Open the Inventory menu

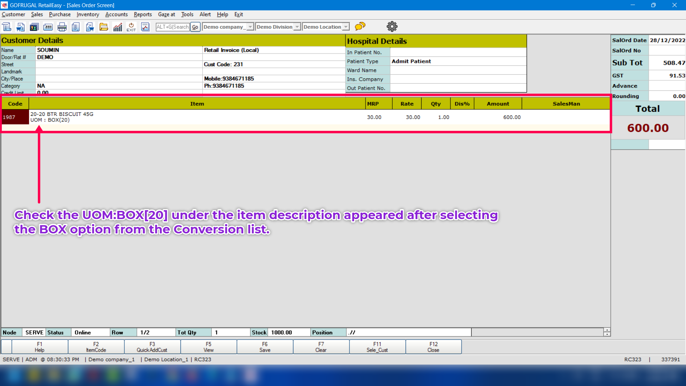pos(88,14)
